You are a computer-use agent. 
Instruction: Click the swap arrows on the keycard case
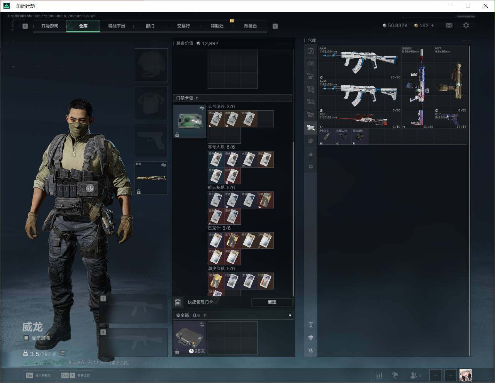[x=202, y=108]
